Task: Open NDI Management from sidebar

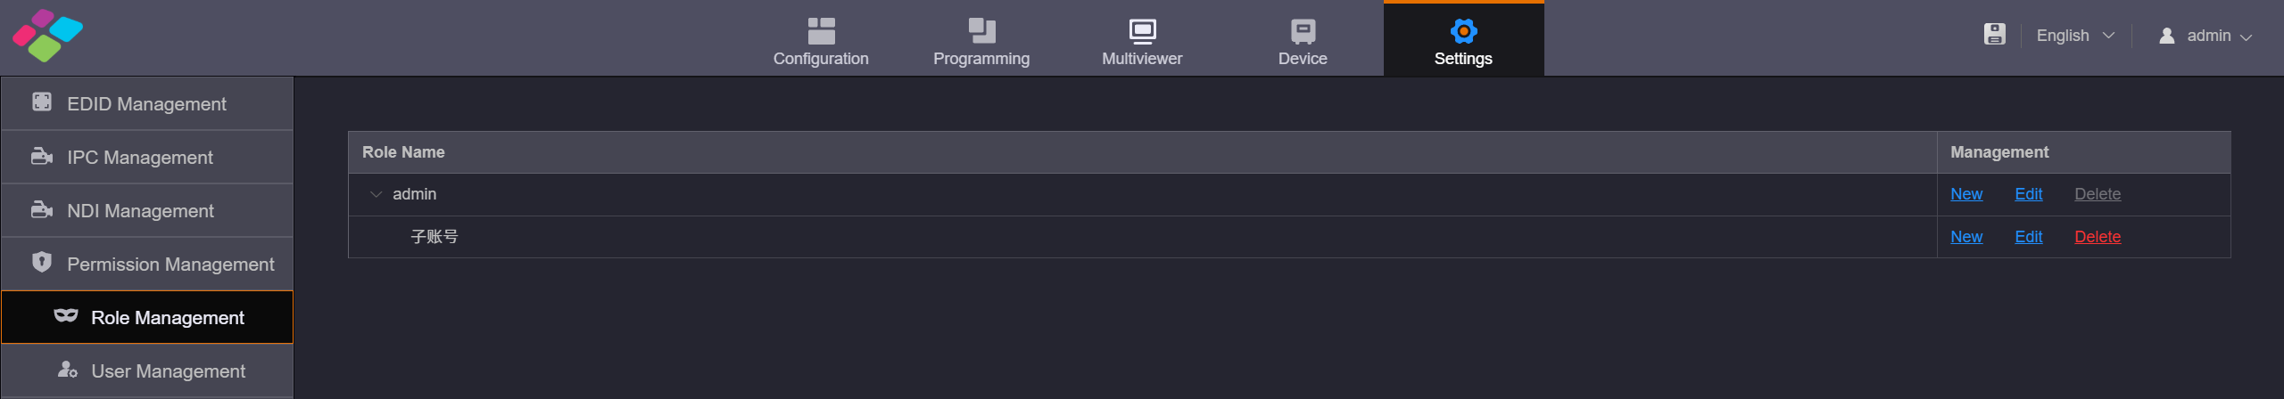Action: [140, 211]
